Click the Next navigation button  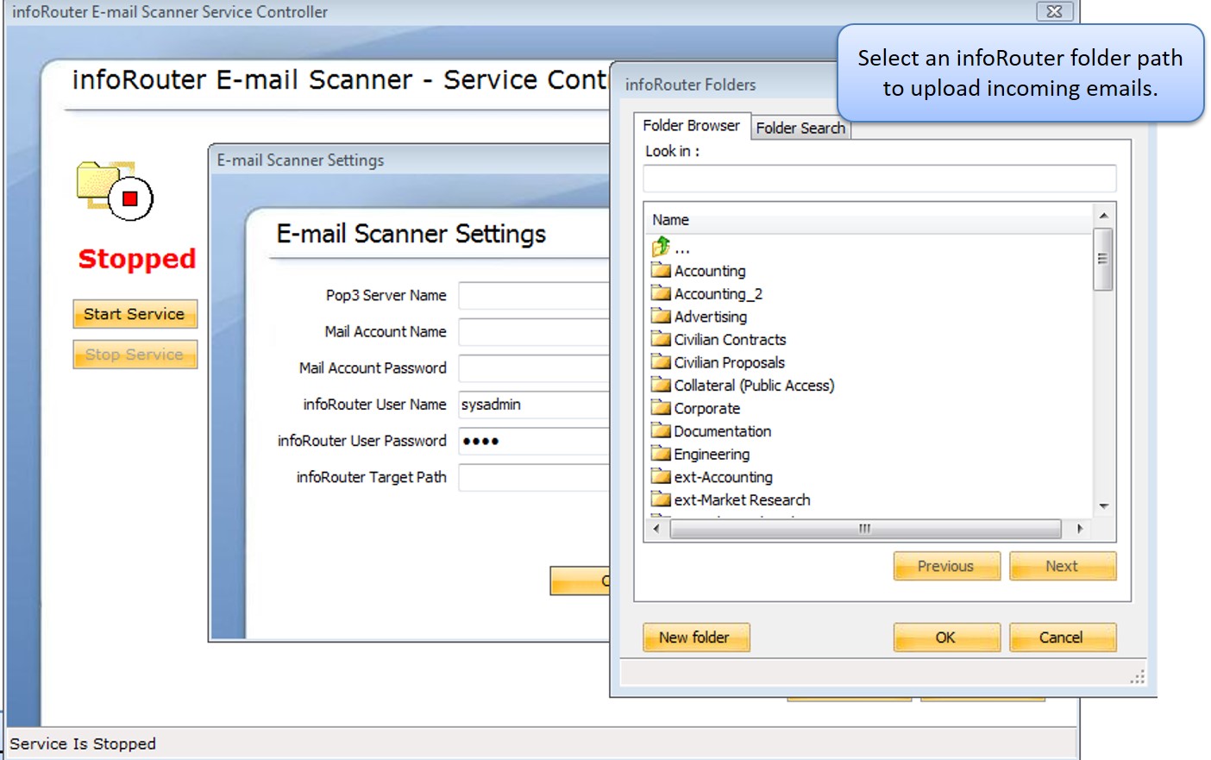point(1062,566)
